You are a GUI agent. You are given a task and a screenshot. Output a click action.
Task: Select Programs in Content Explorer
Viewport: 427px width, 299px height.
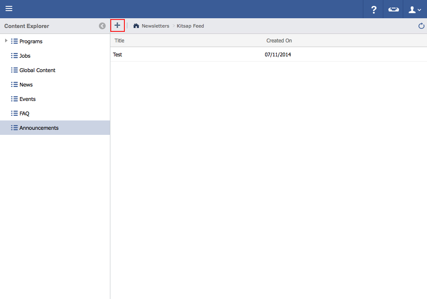(31, 42)
